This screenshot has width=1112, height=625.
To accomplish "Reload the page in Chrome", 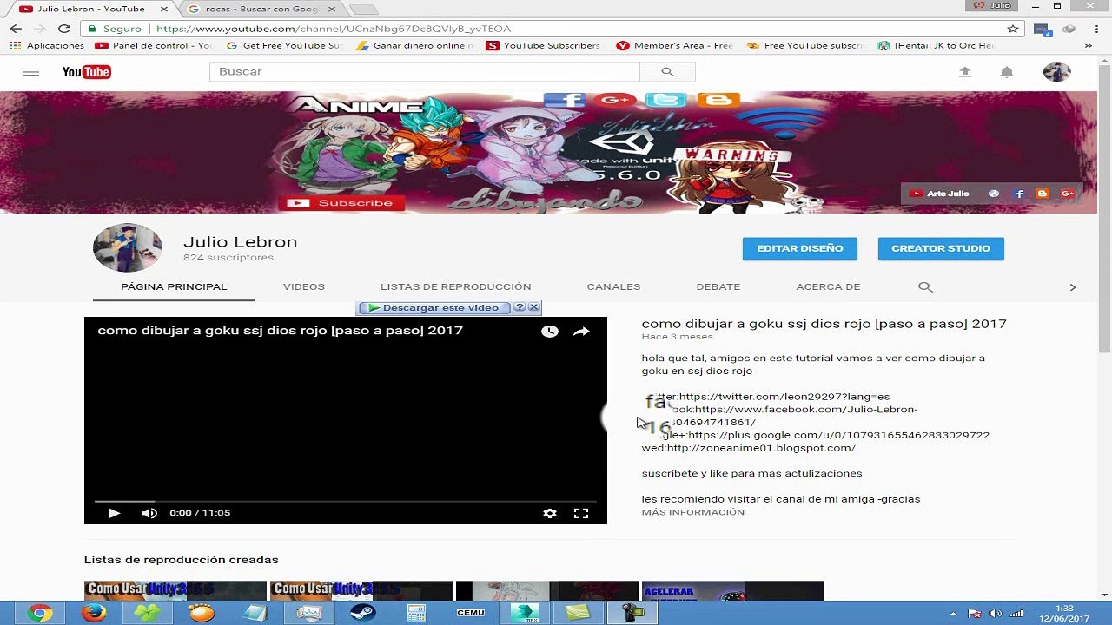I will [x=64, y=29].
